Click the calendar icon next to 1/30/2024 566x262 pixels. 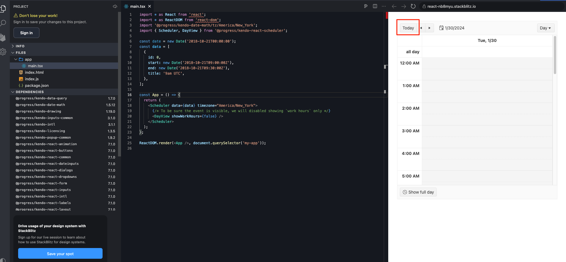(441, 28)
